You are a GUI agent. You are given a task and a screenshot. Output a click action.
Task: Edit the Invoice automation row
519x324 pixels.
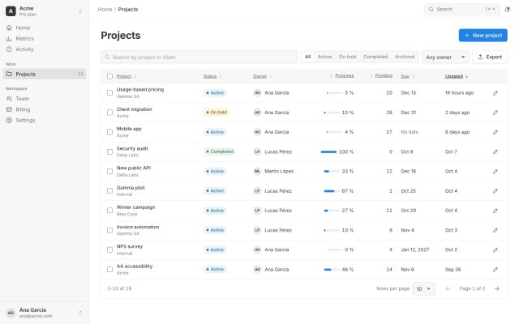coord(495,230)
